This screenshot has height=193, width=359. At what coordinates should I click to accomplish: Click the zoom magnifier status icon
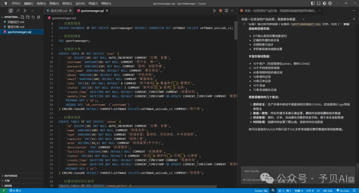pos(273,190)
